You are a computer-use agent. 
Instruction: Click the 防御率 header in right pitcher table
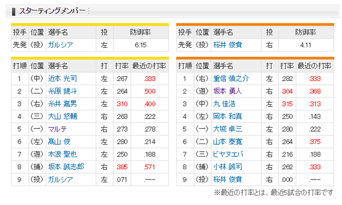click(306, 32)
